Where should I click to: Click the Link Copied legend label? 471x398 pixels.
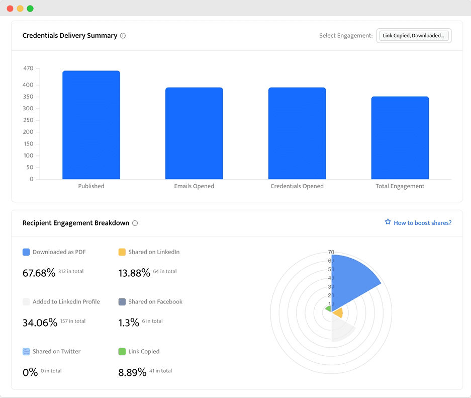tap(144, 351)
